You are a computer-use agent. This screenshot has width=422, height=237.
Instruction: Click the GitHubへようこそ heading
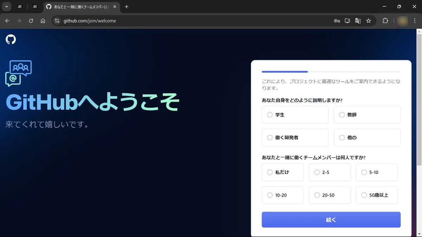pos(93,102)
